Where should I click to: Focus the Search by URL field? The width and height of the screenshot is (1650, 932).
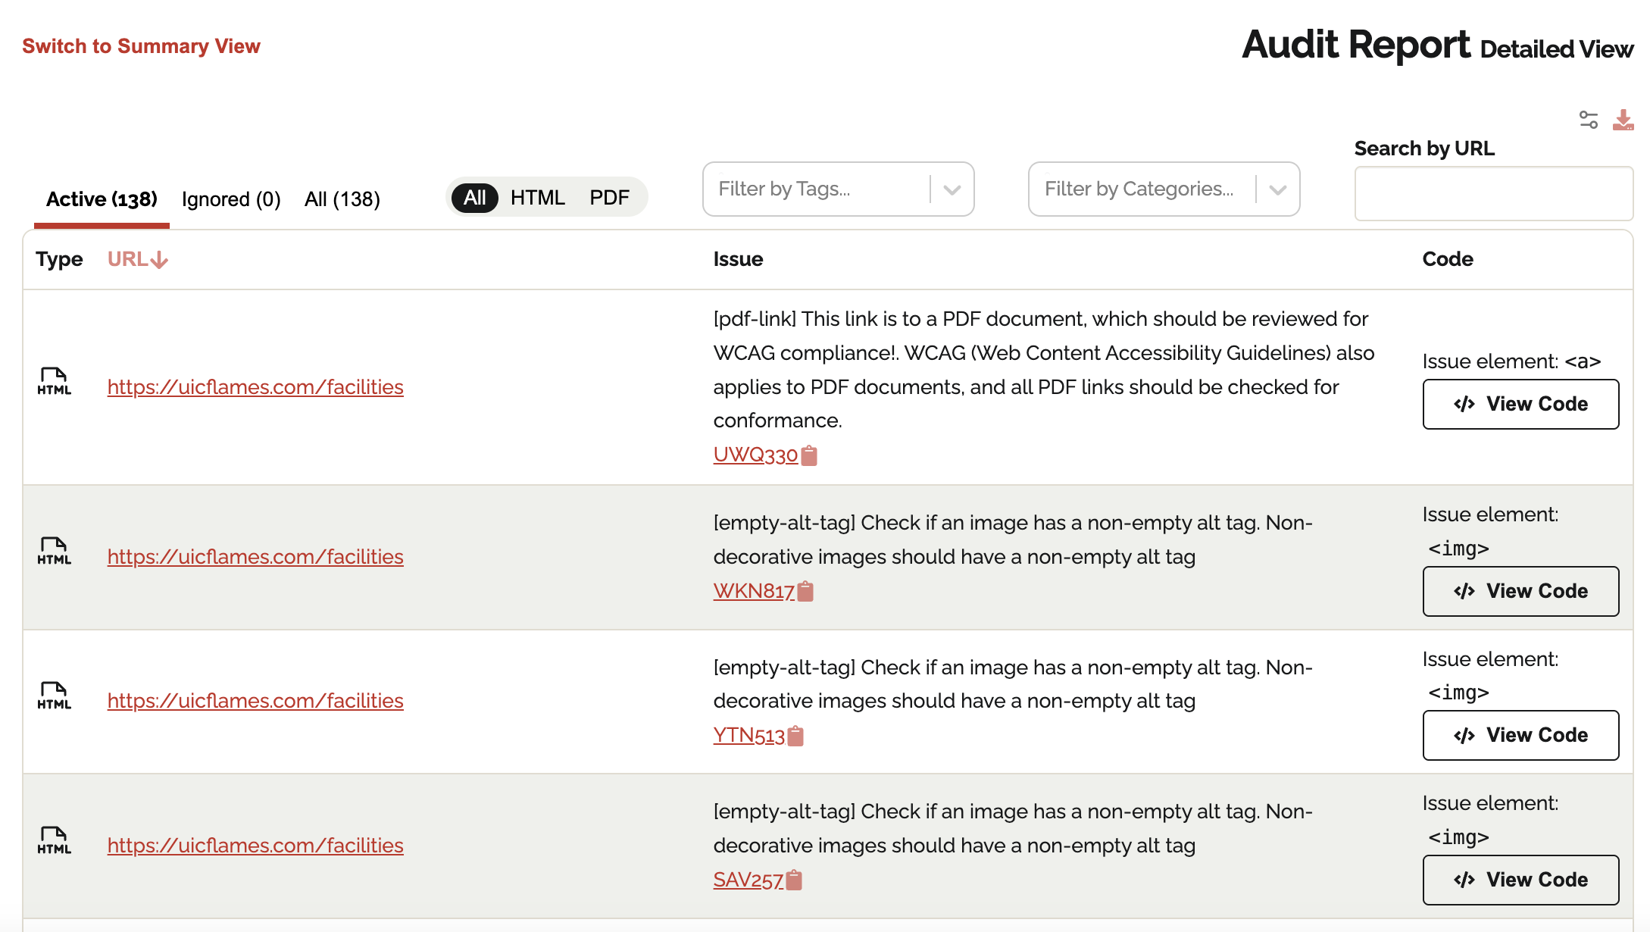click(x=1493, y=194)
